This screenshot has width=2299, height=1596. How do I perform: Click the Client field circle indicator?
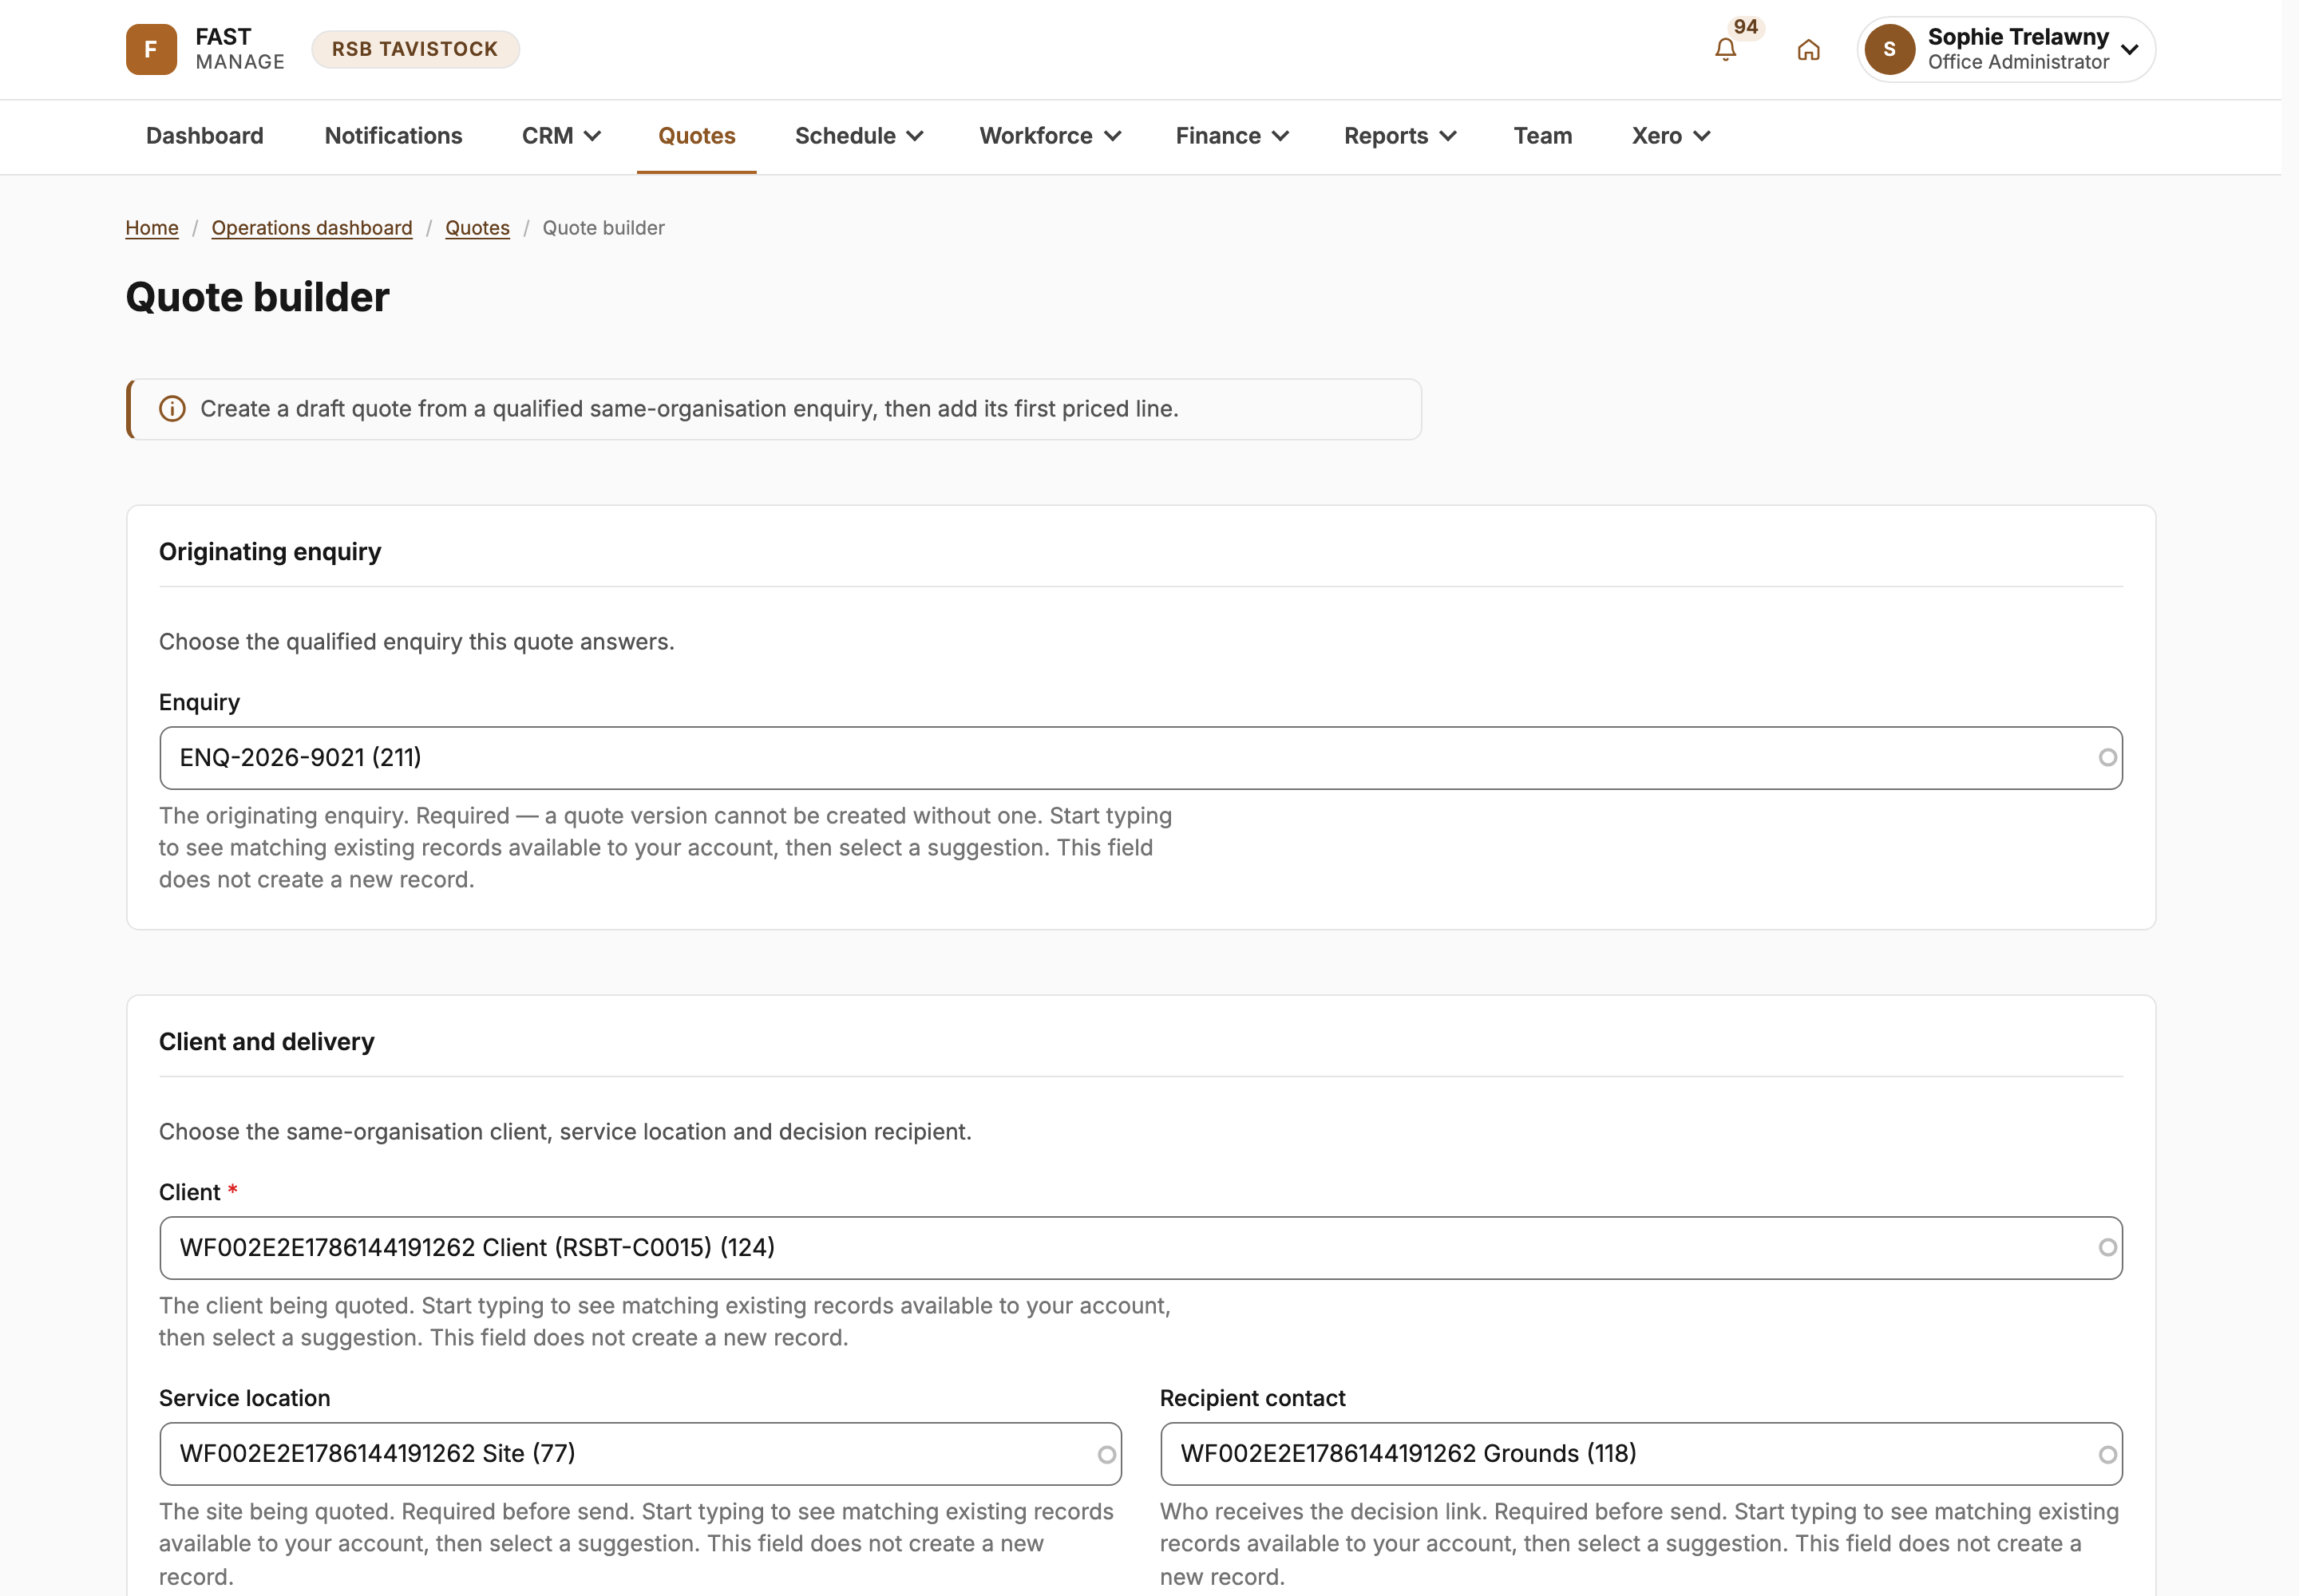pyautogui.click(x=2107, y=1248)
